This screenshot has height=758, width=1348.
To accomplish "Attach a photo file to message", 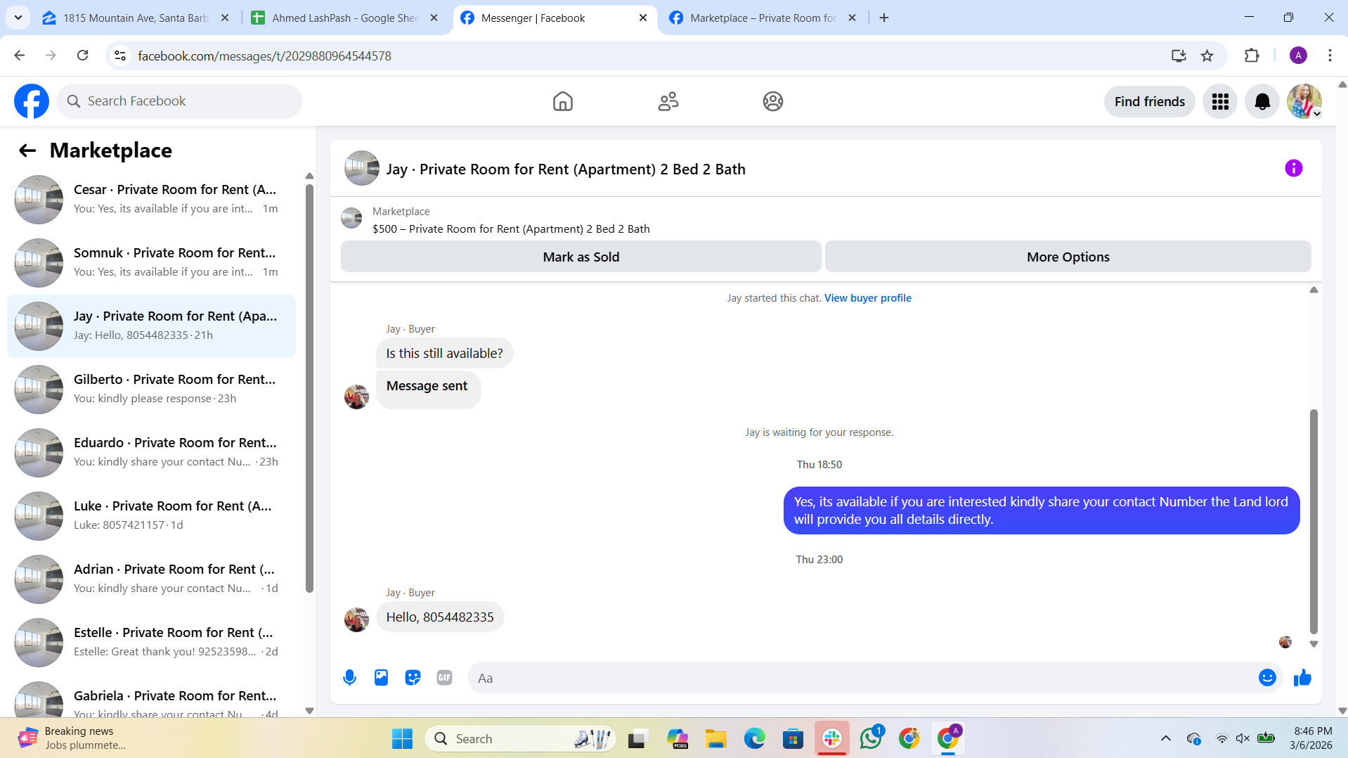I will (x=381, y=678).
